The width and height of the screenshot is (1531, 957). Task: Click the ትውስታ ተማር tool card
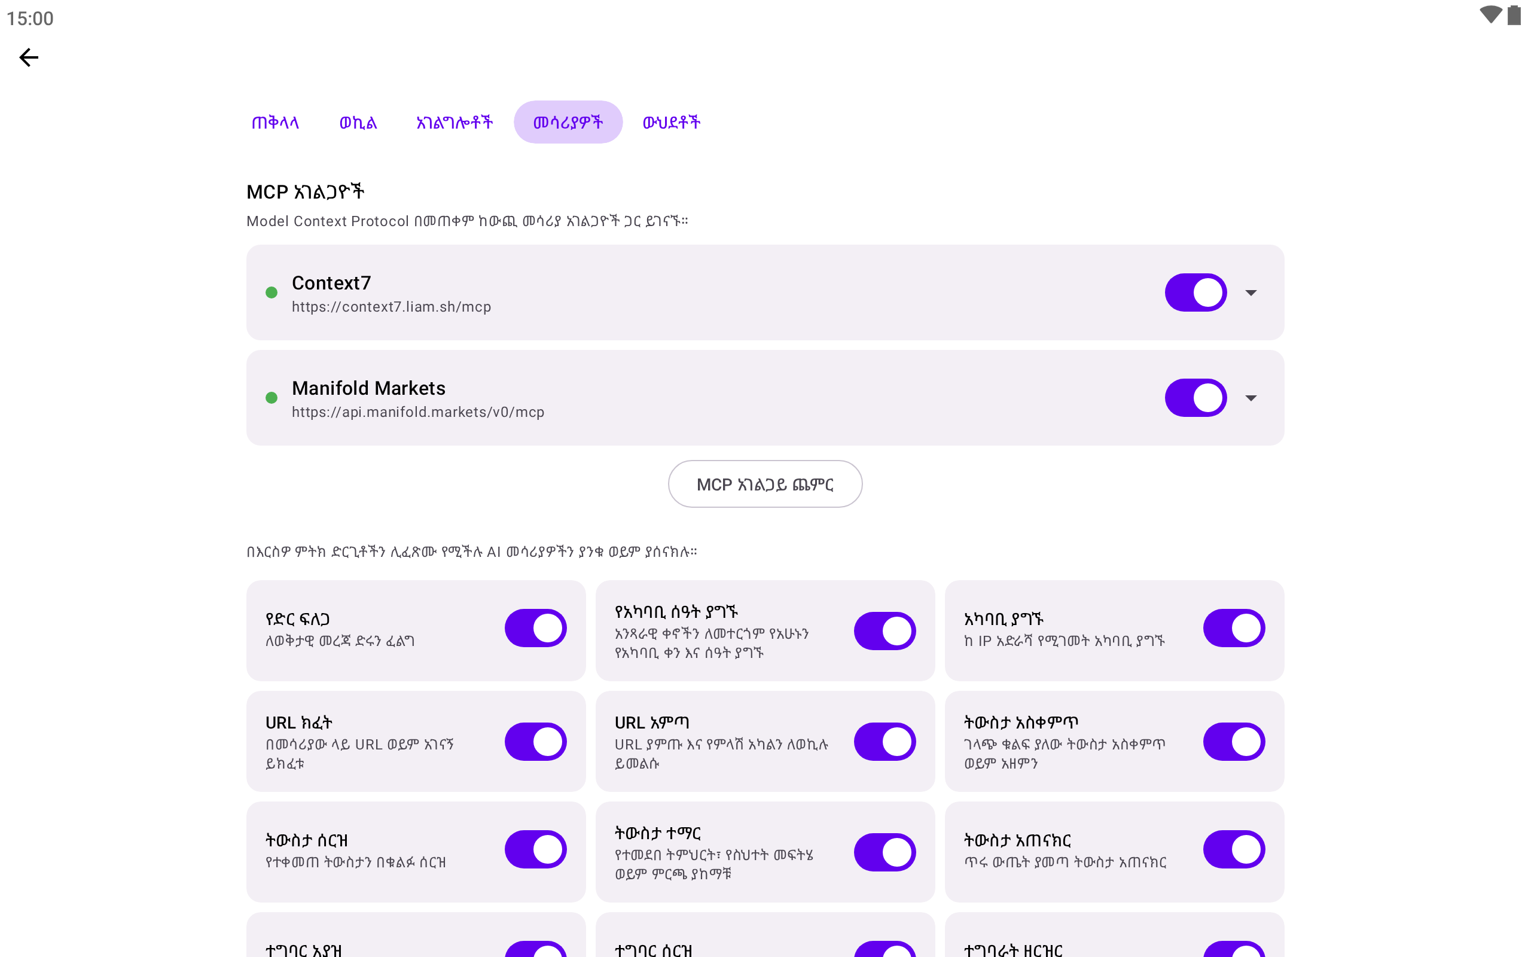pos(765,851)
